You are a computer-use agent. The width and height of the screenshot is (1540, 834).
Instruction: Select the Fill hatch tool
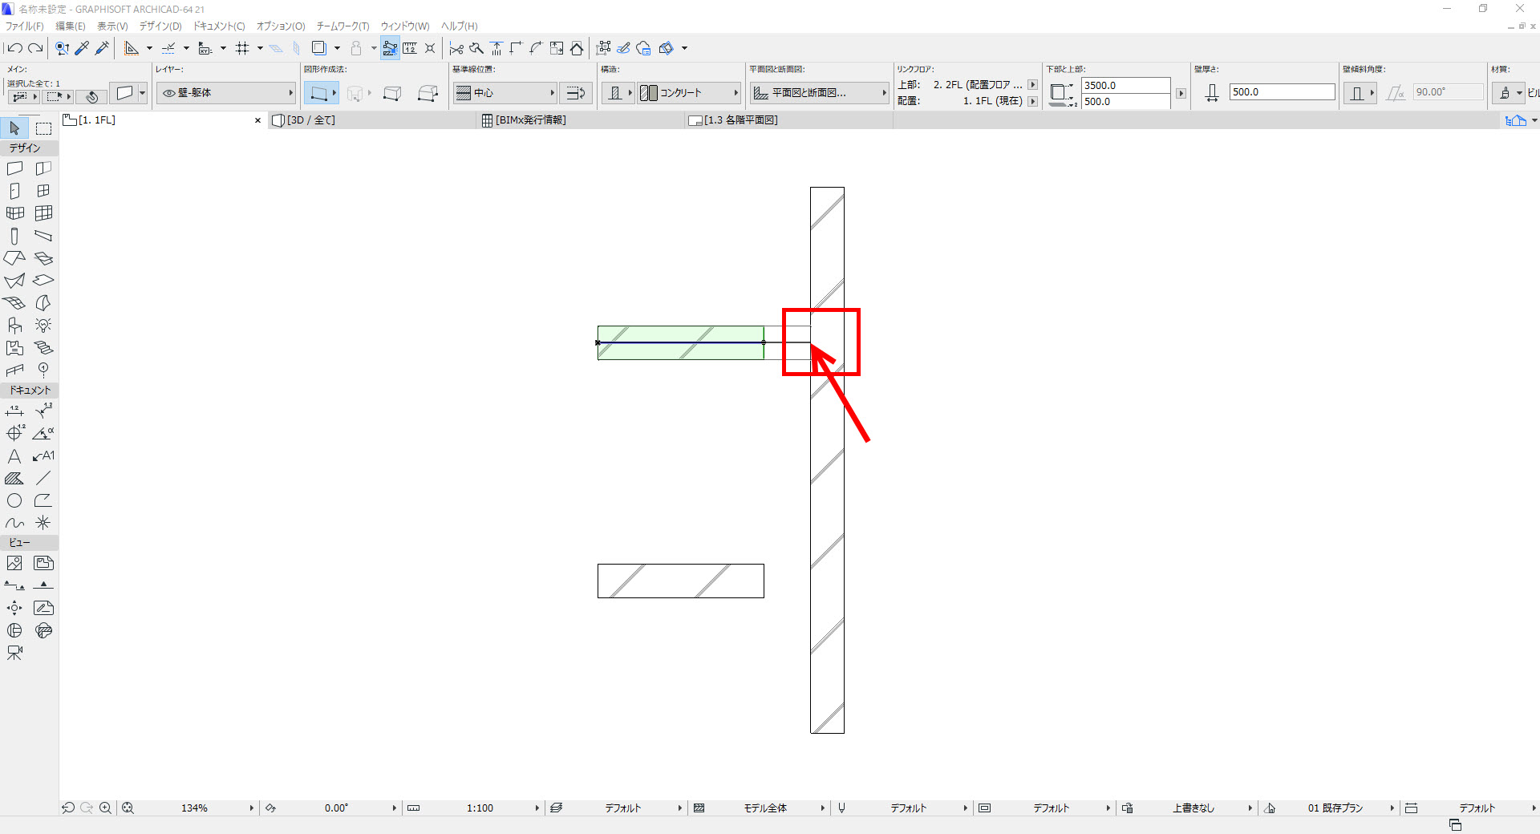[14, 478]
